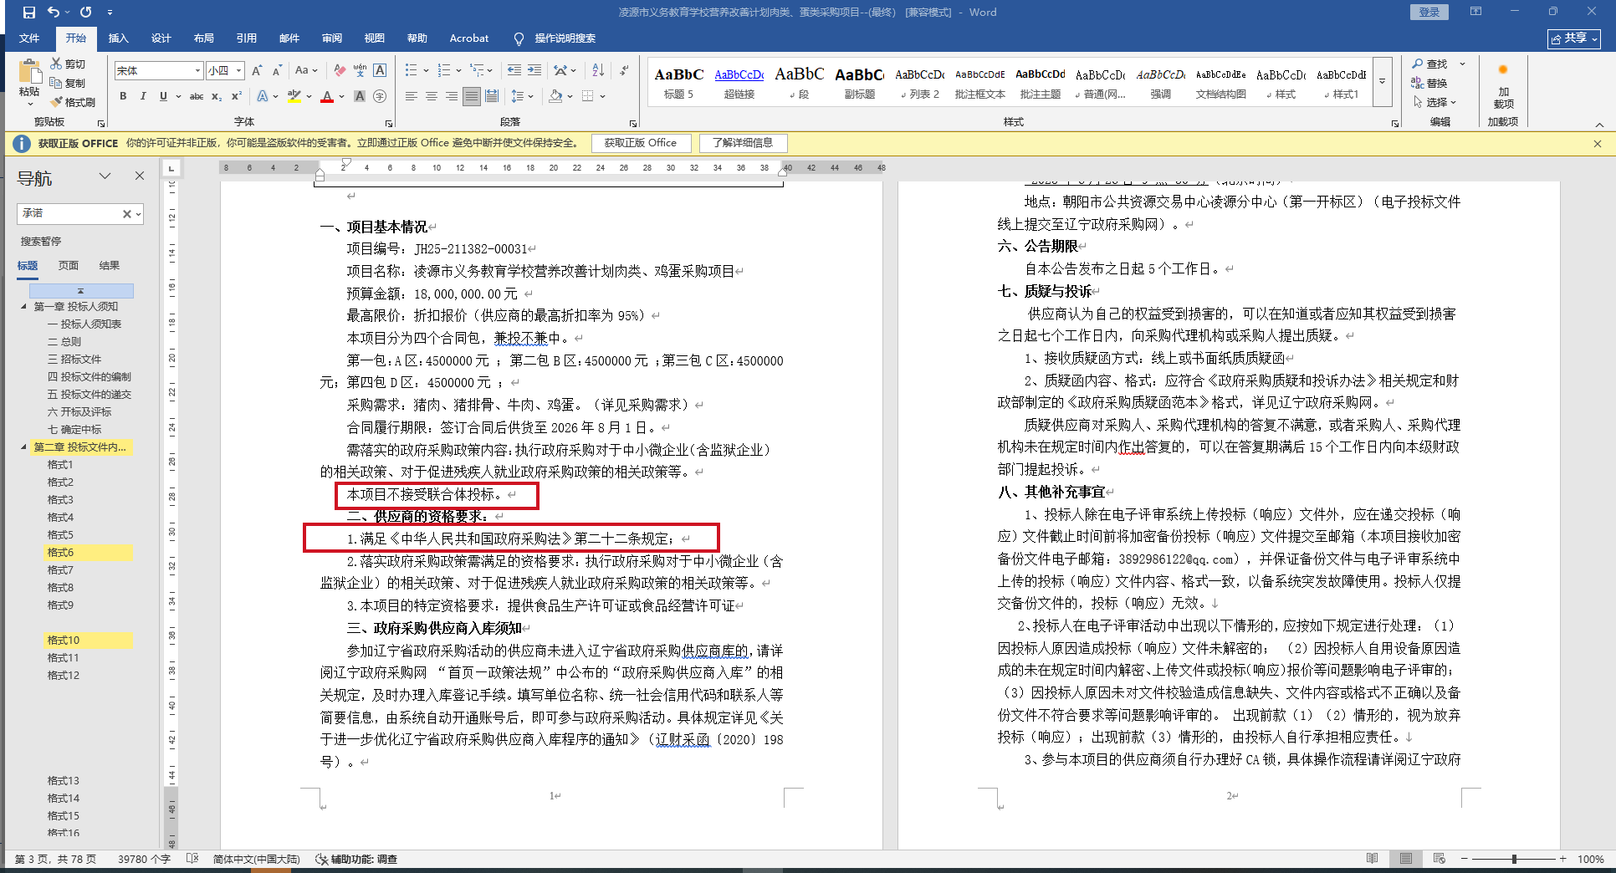Switch to the 插入 ribbon tab
This screenshot has width=1616, height=873.
pos(119,38)
